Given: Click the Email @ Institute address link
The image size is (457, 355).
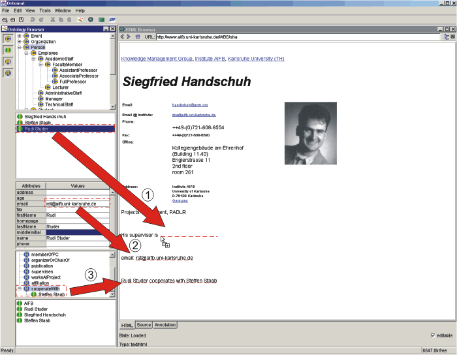Looking at the screenshot, I should coord(194,115).
